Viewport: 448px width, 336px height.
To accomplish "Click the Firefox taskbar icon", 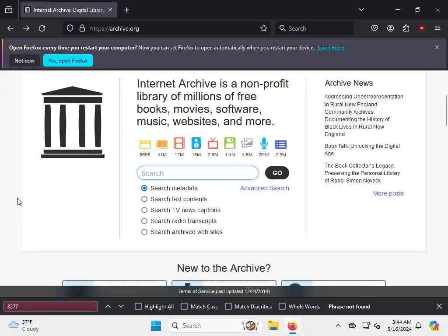I will (x=292, y=325).
